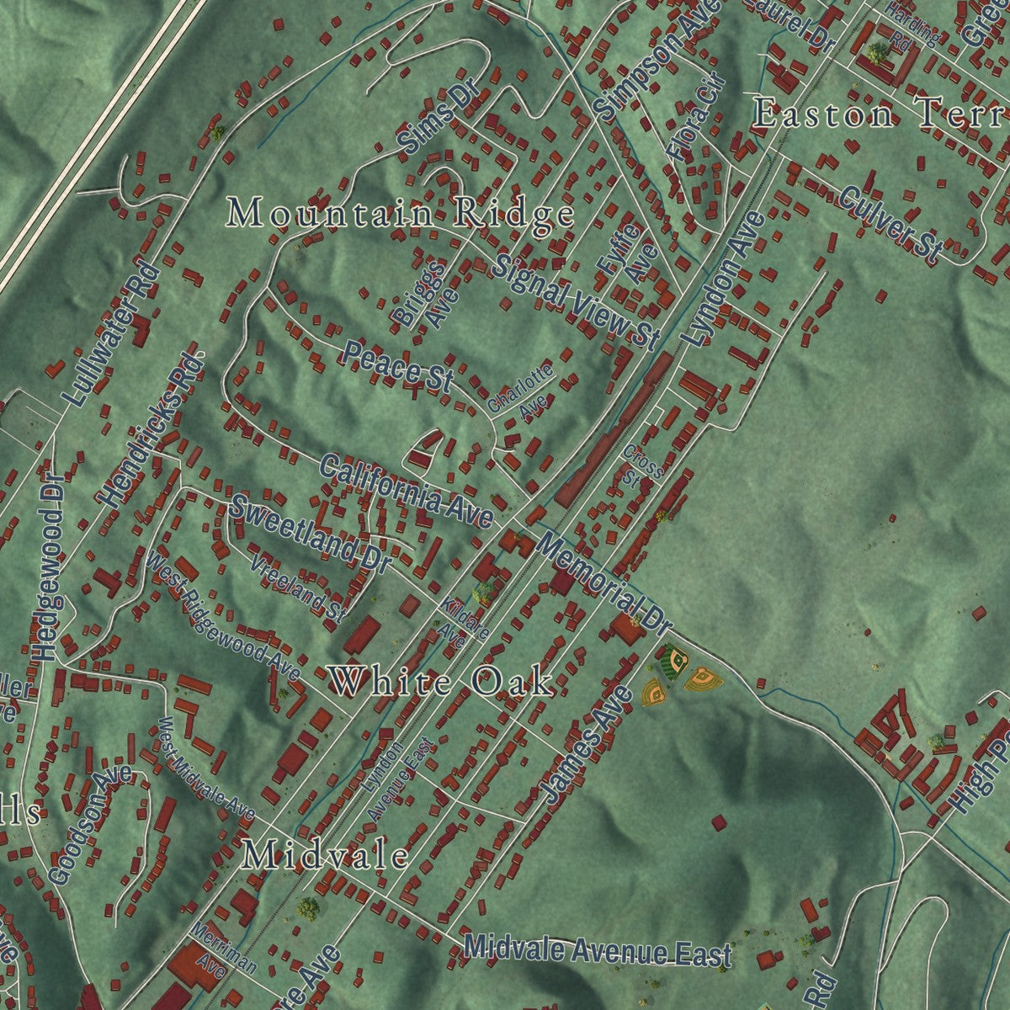
Task: Click the Simpson Ave label
Action: click(657, 59)
